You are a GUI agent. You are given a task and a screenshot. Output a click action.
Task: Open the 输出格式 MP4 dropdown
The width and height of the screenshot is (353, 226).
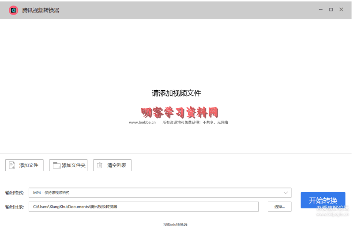(x=160, y=193)
